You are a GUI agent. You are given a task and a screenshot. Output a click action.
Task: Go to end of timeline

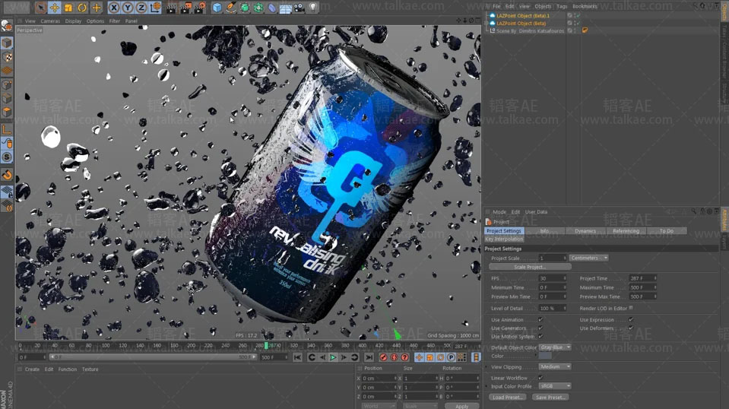pos(369,357)
